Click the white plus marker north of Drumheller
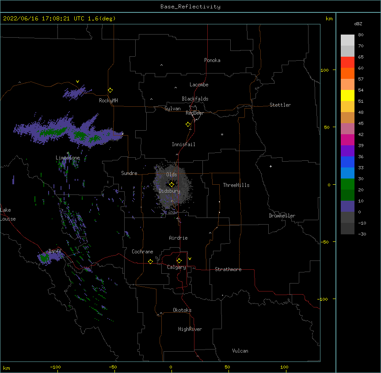Viewport: 381px width, 373px height. (271, 166)
